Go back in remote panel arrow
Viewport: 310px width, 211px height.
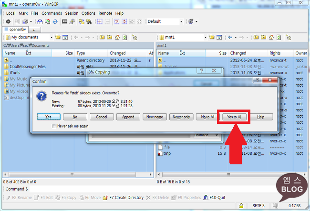(230, 37)
